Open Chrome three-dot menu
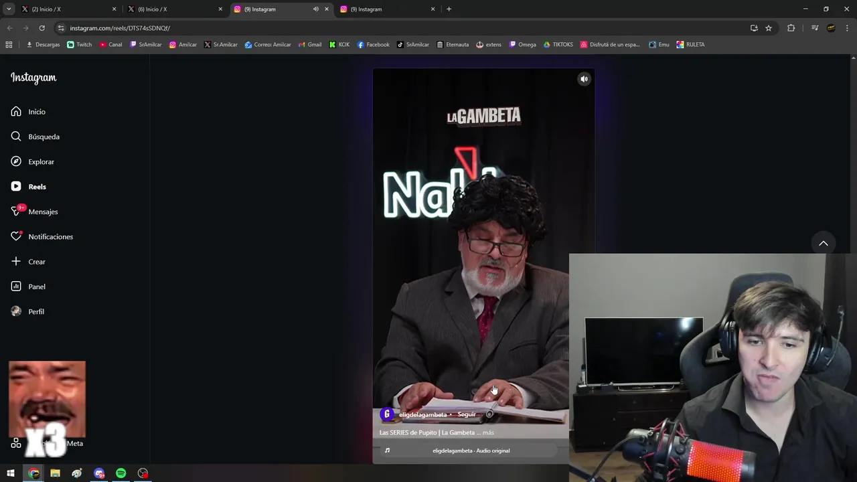The height and width of the screenshot is (482, 857). pyautogui.click(x=847, y=28)
